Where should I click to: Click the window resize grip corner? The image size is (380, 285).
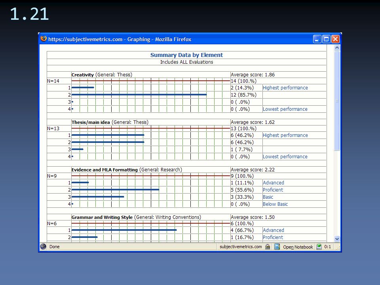click(338, 248)
